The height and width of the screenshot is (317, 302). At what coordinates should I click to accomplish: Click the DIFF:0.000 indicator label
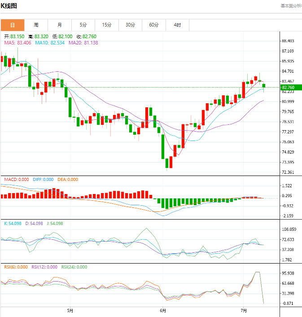point(43,180)
